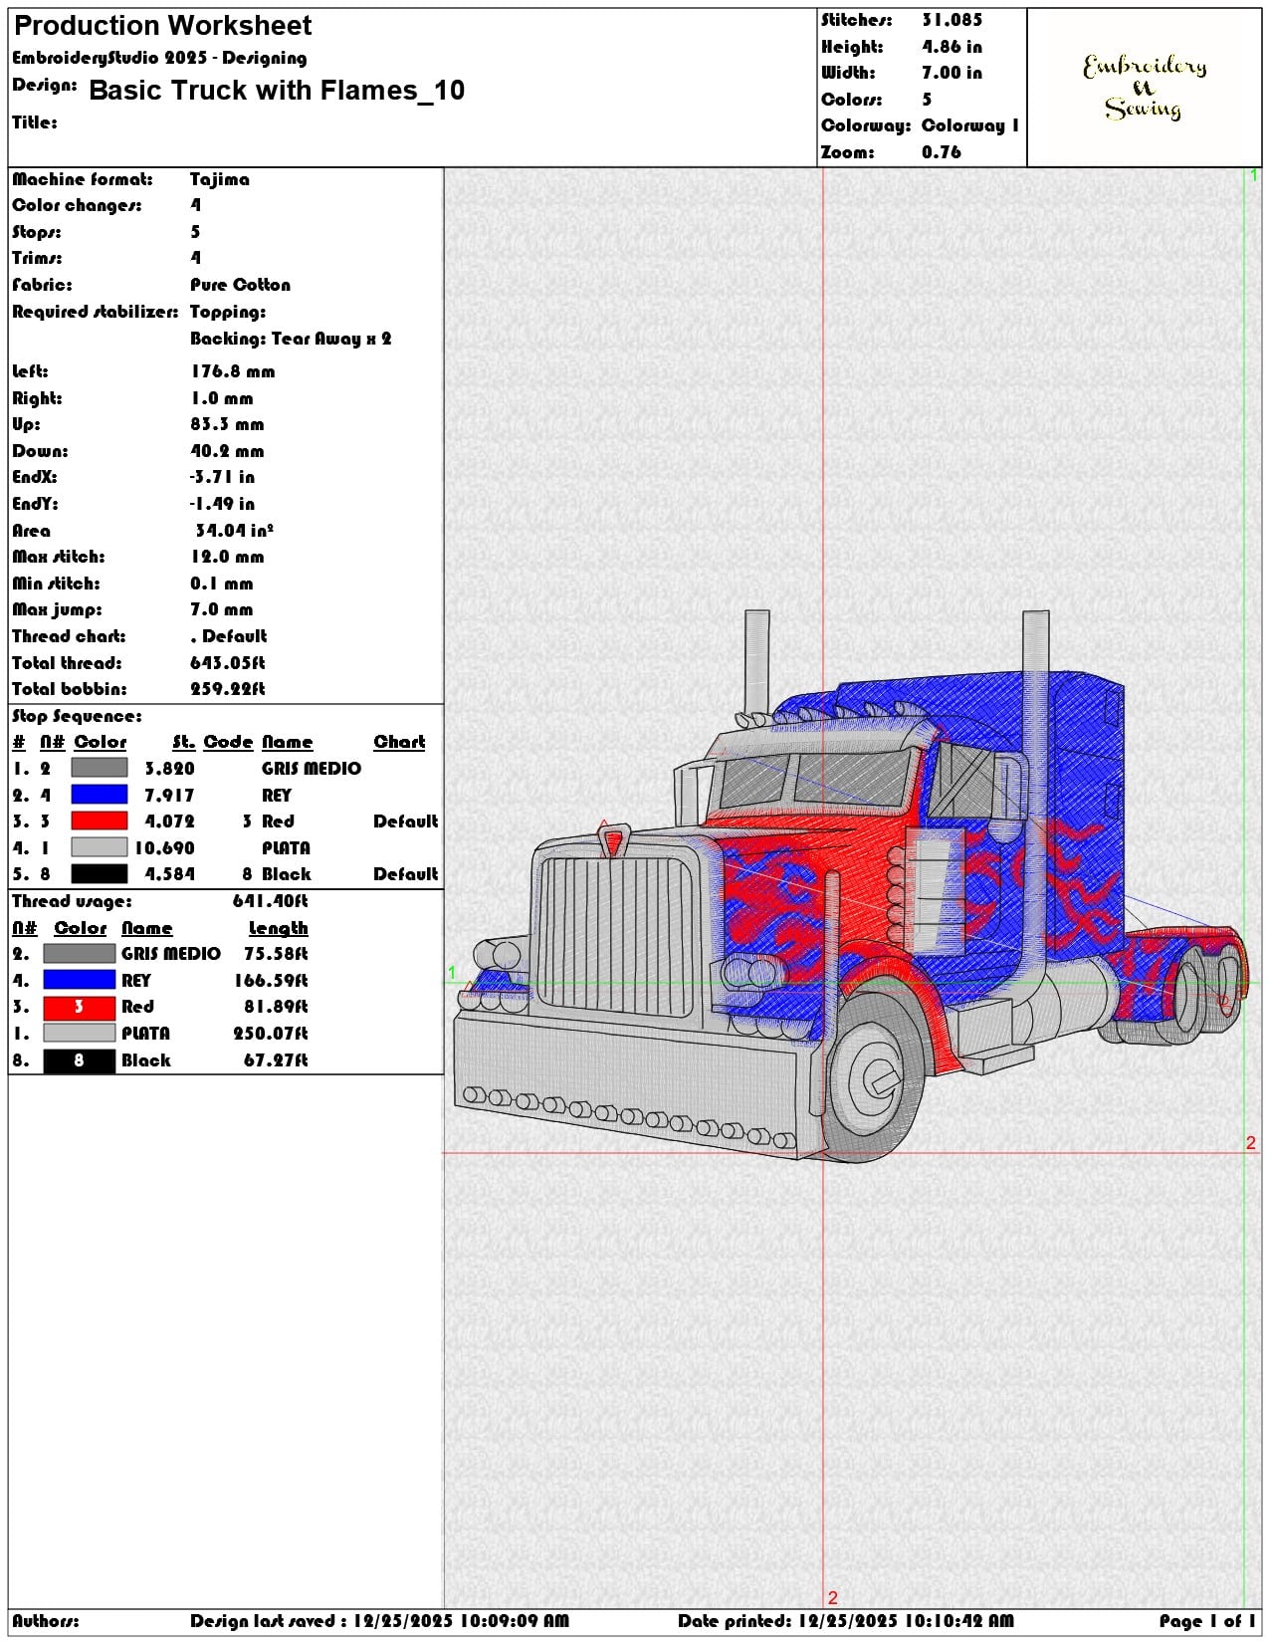Click the red swatch in Stop Sequence row 3
This screenshot has height=1643, width=1269.
100,821
